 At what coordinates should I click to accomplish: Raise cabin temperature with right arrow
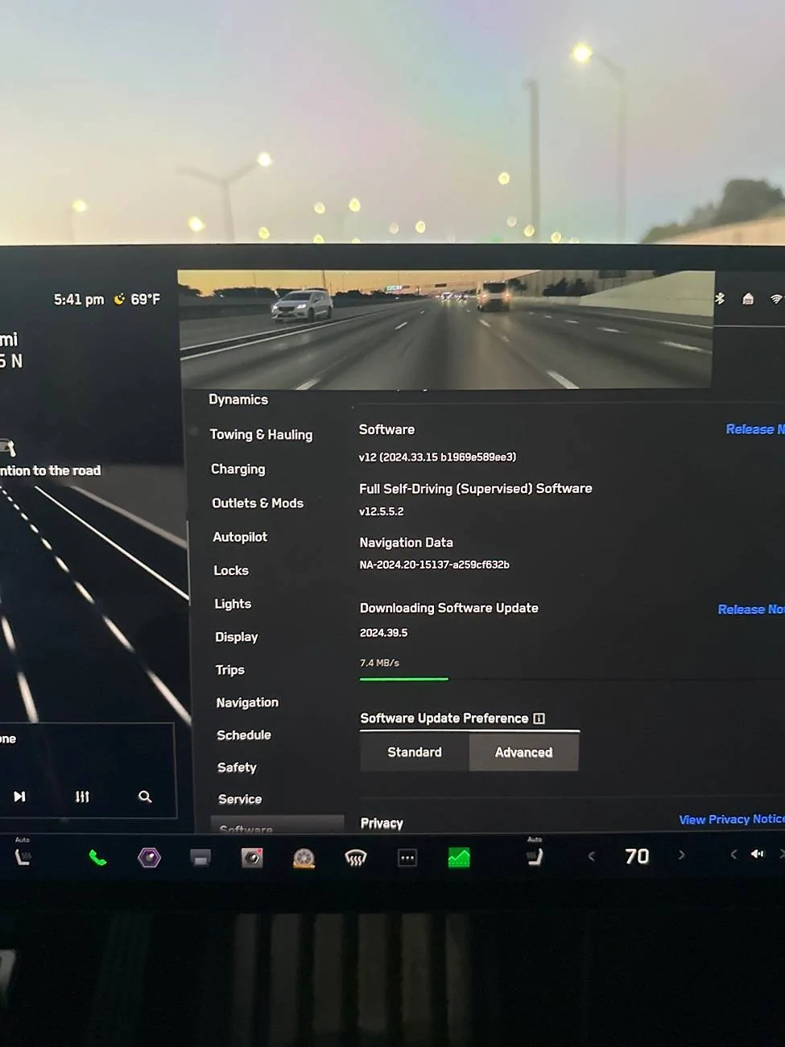681,855
